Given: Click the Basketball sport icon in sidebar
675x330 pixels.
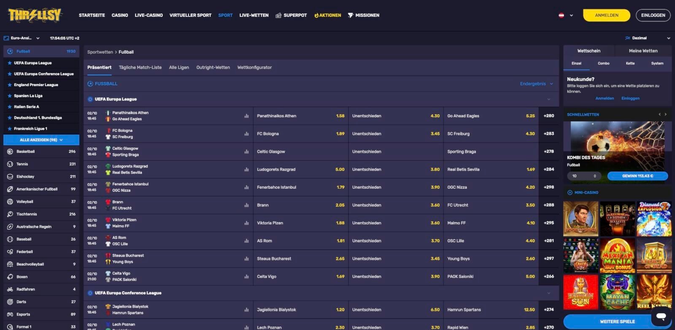Looking at the screenshot, I should [10, 152].
